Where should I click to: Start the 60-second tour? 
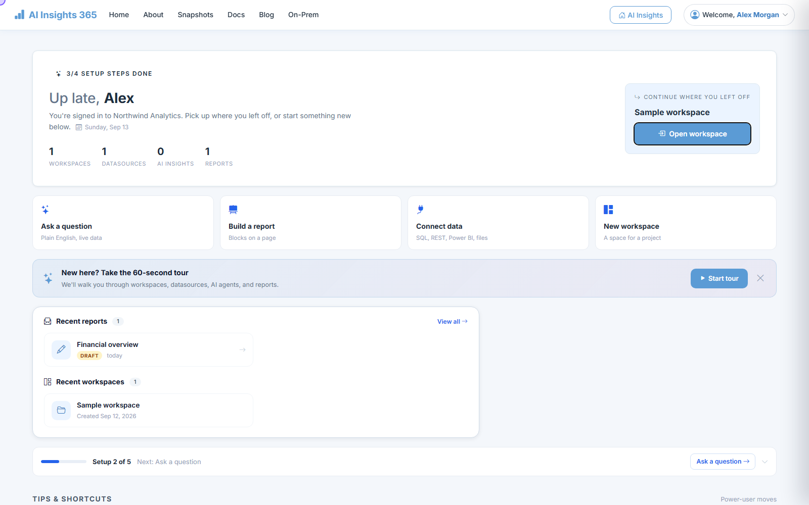719,278
